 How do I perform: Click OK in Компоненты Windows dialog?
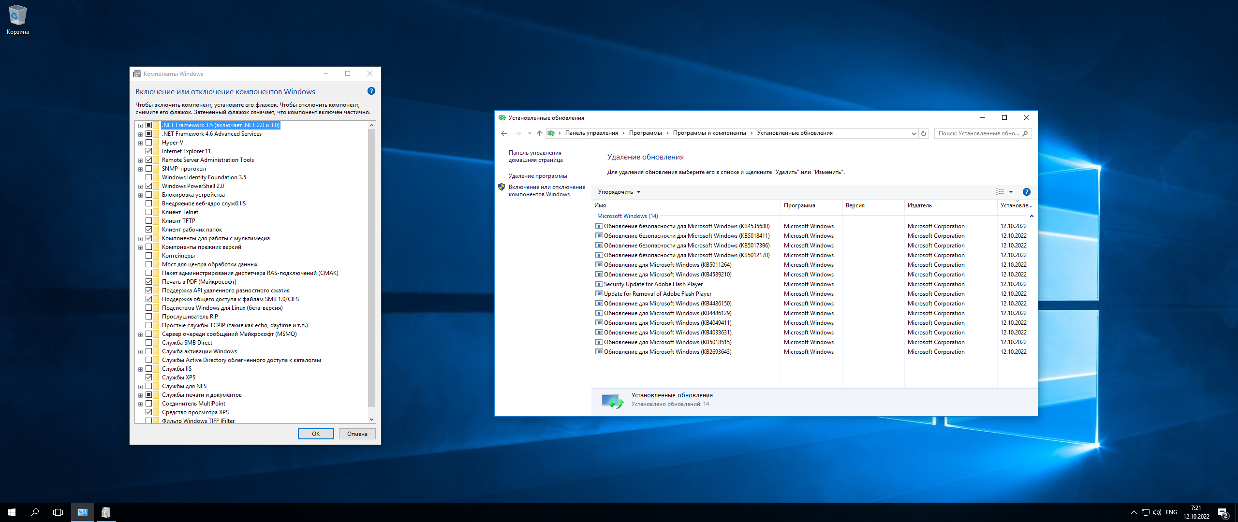316,434
